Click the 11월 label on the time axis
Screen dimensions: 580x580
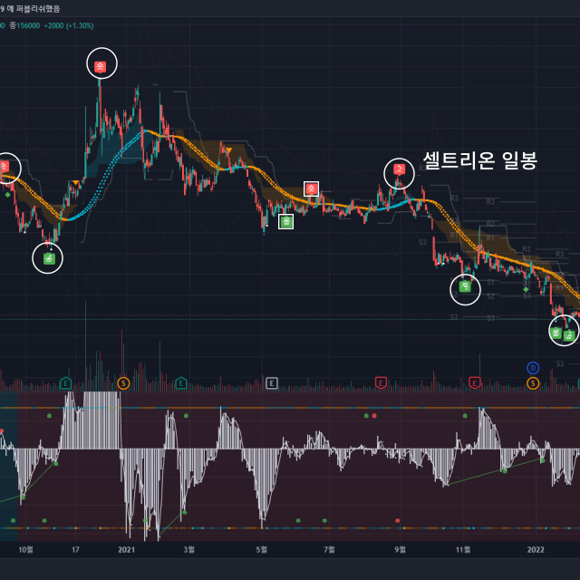463,550
